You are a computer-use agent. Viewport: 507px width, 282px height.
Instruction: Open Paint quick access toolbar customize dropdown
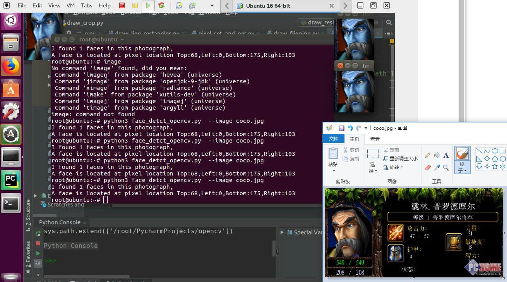click(366, 129)
